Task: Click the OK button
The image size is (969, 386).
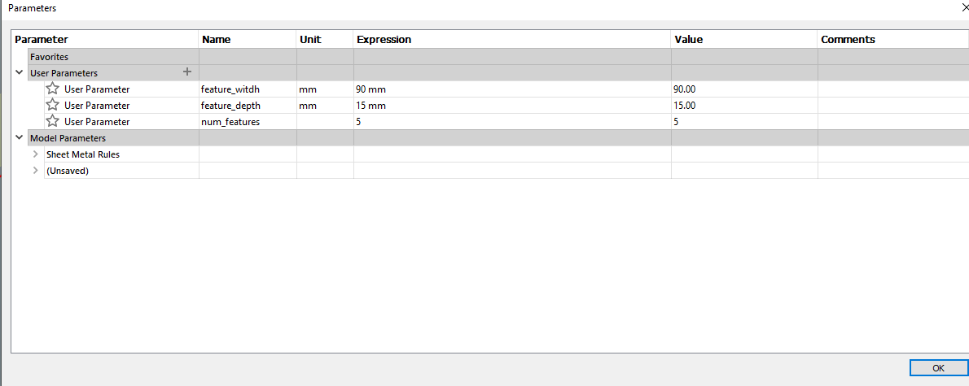Action: click(939, 368)
